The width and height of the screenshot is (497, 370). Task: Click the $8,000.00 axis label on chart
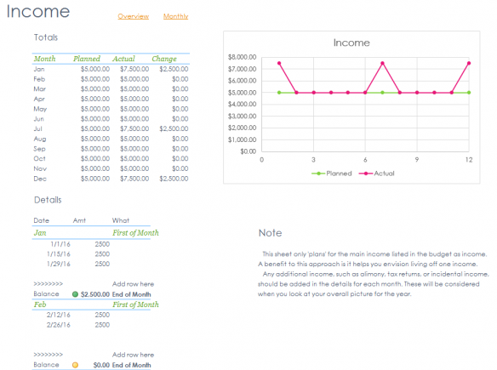click(x=243, y=57)
